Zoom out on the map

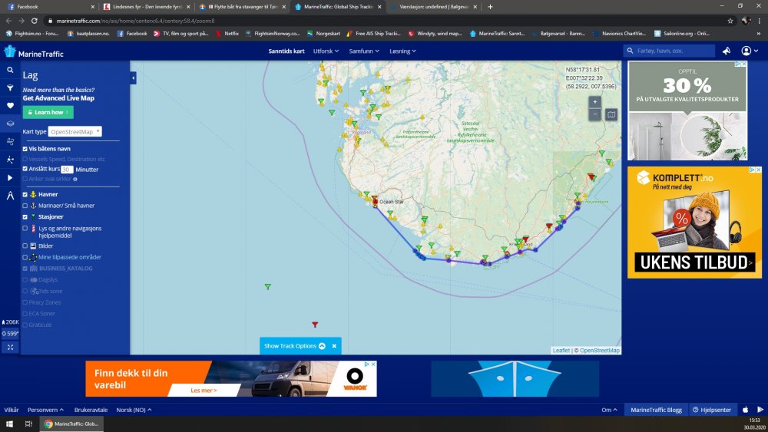point(594,114)
